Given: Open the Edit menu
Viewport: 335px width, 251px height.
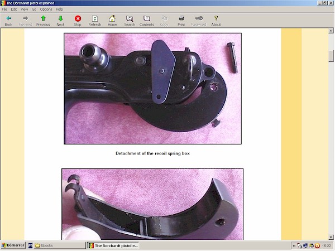Looking at the screenshot, I should 14,9.
